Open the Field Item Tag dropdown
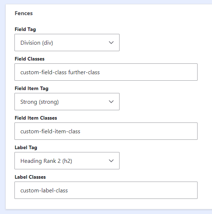This screenshot has width=212, height=214. coord(67,102)
